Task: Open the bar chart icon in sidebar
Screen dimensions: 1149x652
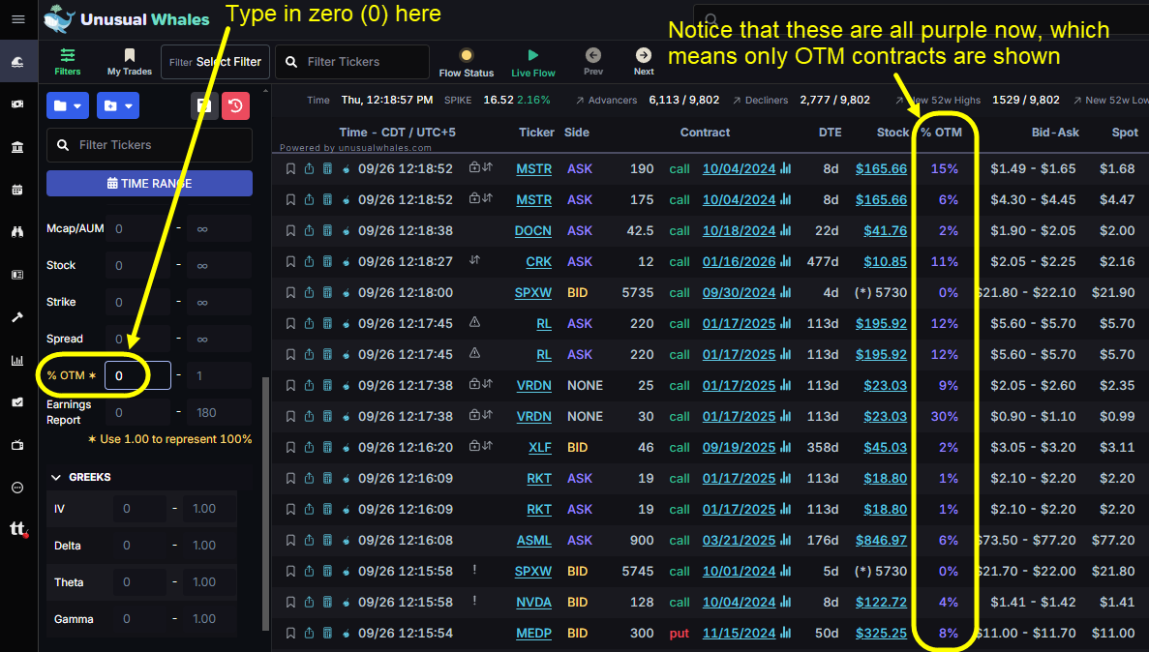Action: click(17, 361)
